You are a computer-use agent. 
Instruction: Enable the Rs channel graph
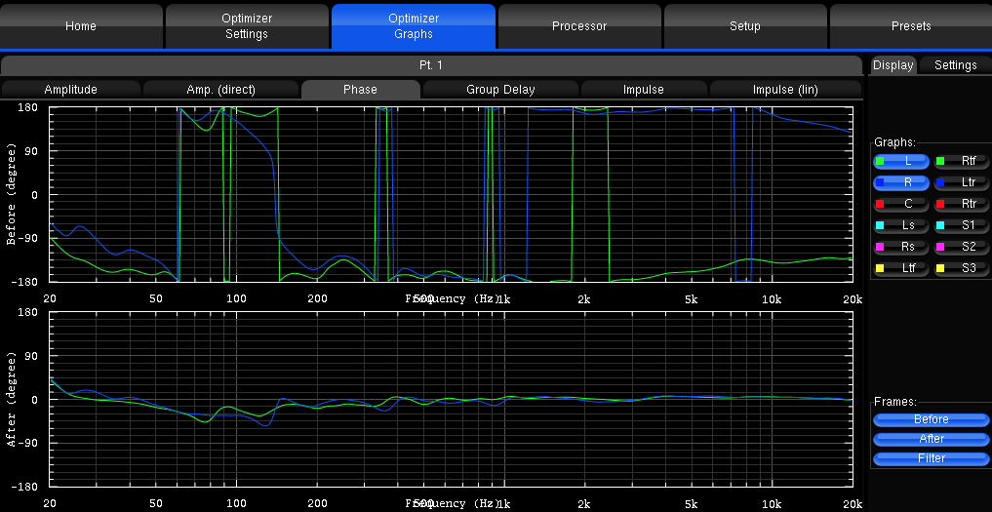[x=900, y=247]
